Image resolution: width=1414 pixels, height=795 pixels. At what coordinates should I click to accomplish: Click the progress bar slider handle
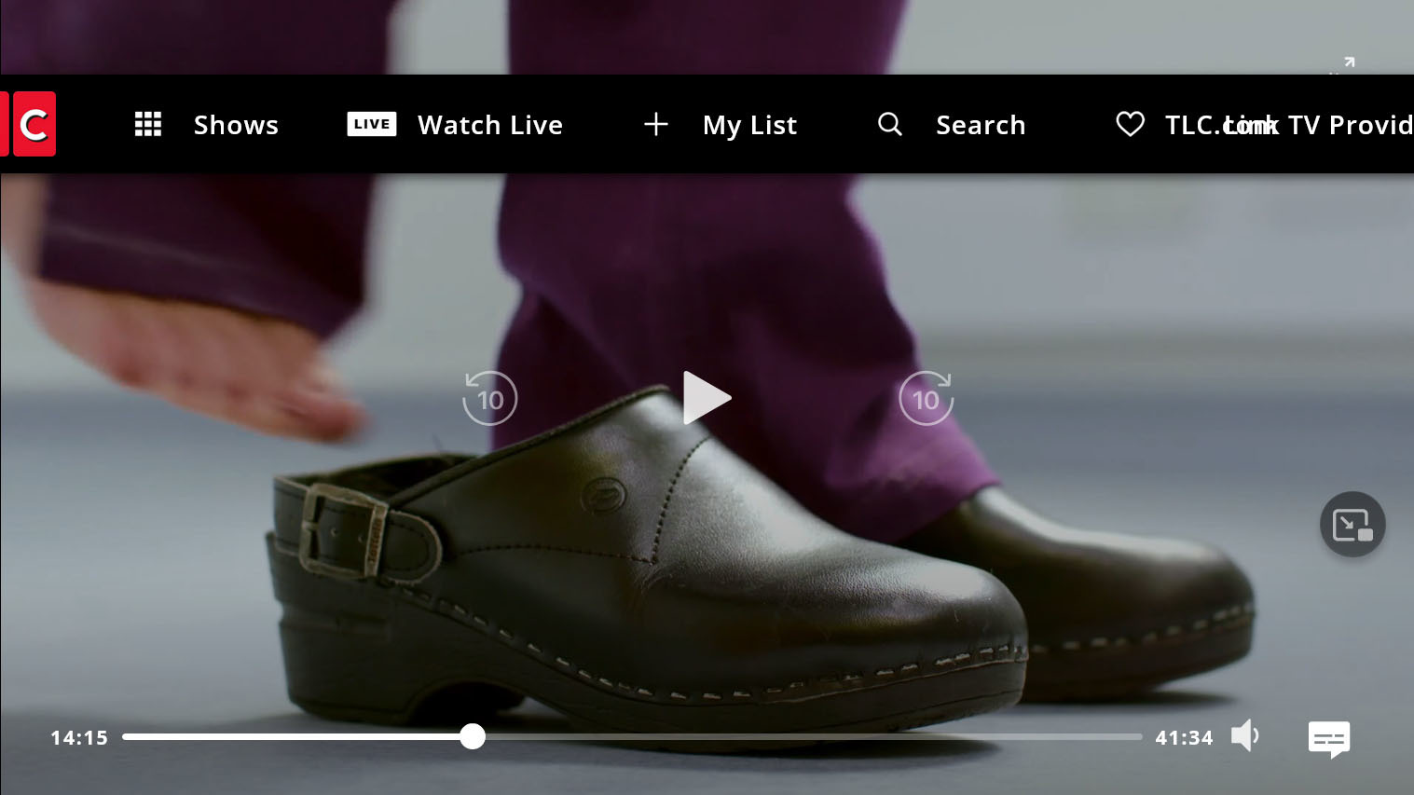pyautogui.click(x=473, y=736)
